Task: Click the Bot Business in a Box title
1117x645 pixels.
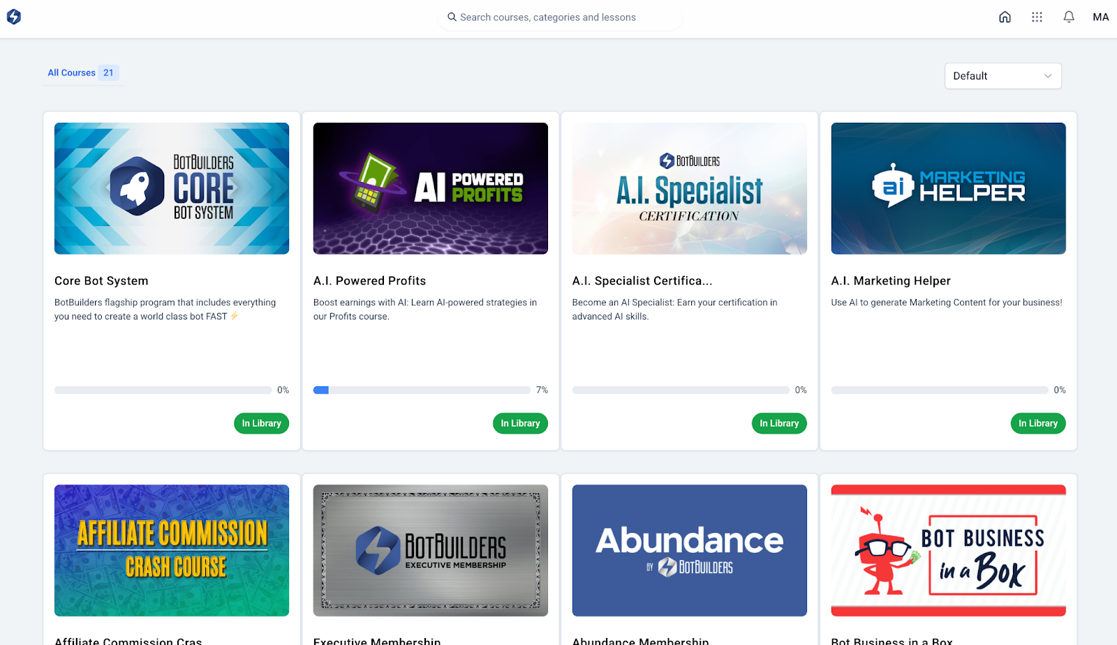Action: [892, 640]
